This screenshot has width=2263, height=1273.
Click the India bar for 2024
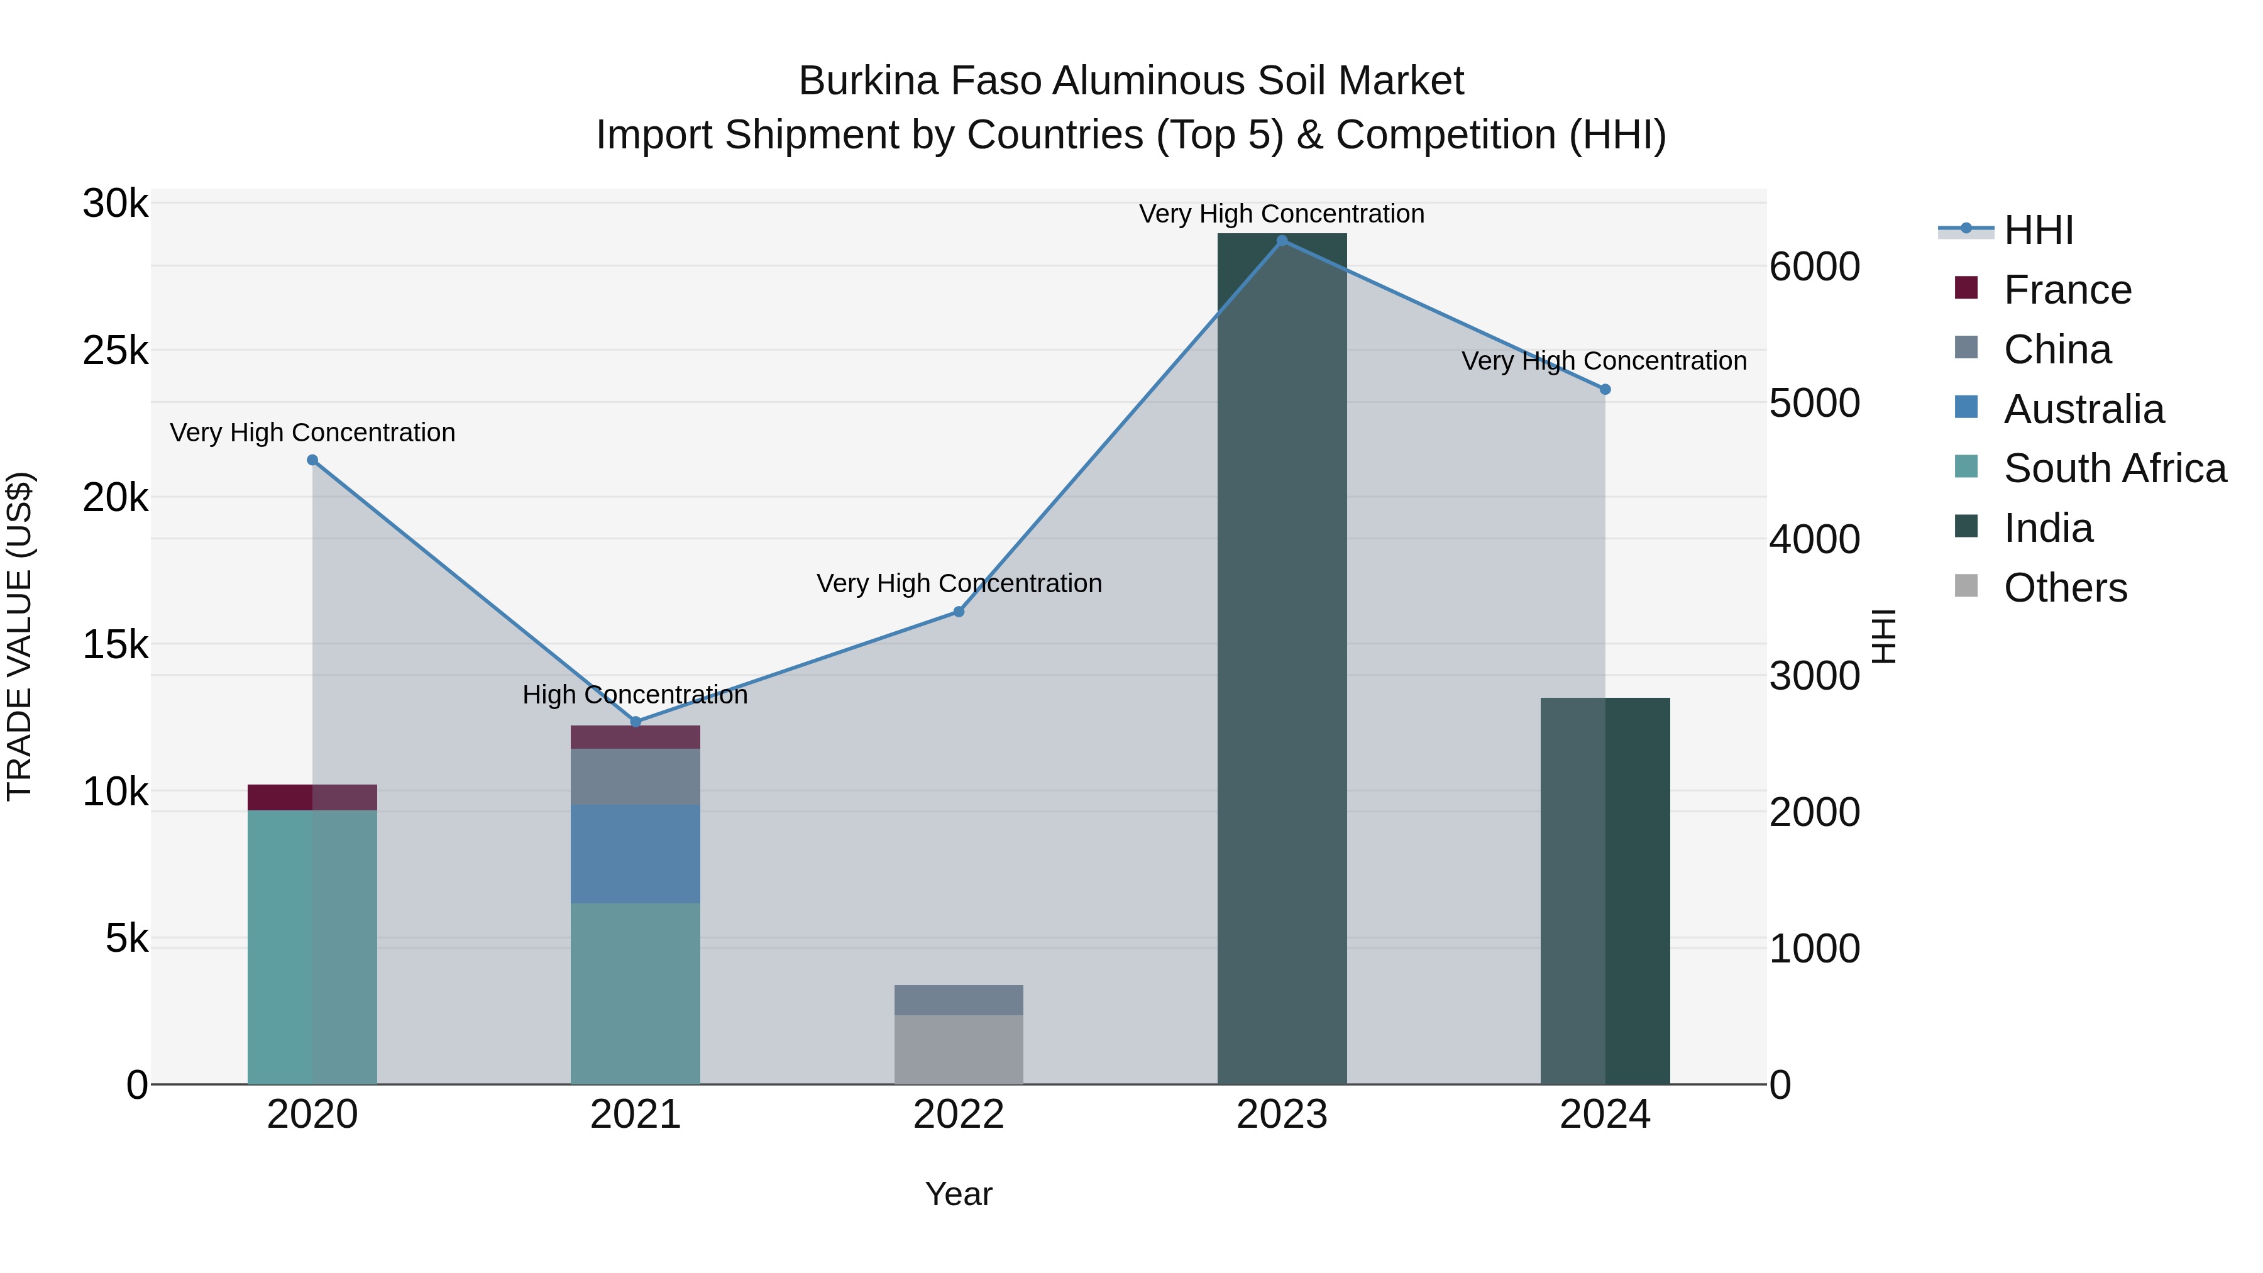point(1605,891)
